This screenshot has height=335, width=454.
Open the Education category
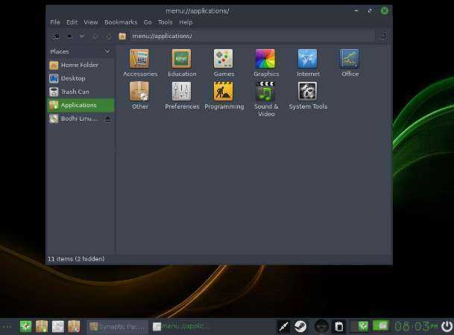pyautogui.click(x=182, y=63)
